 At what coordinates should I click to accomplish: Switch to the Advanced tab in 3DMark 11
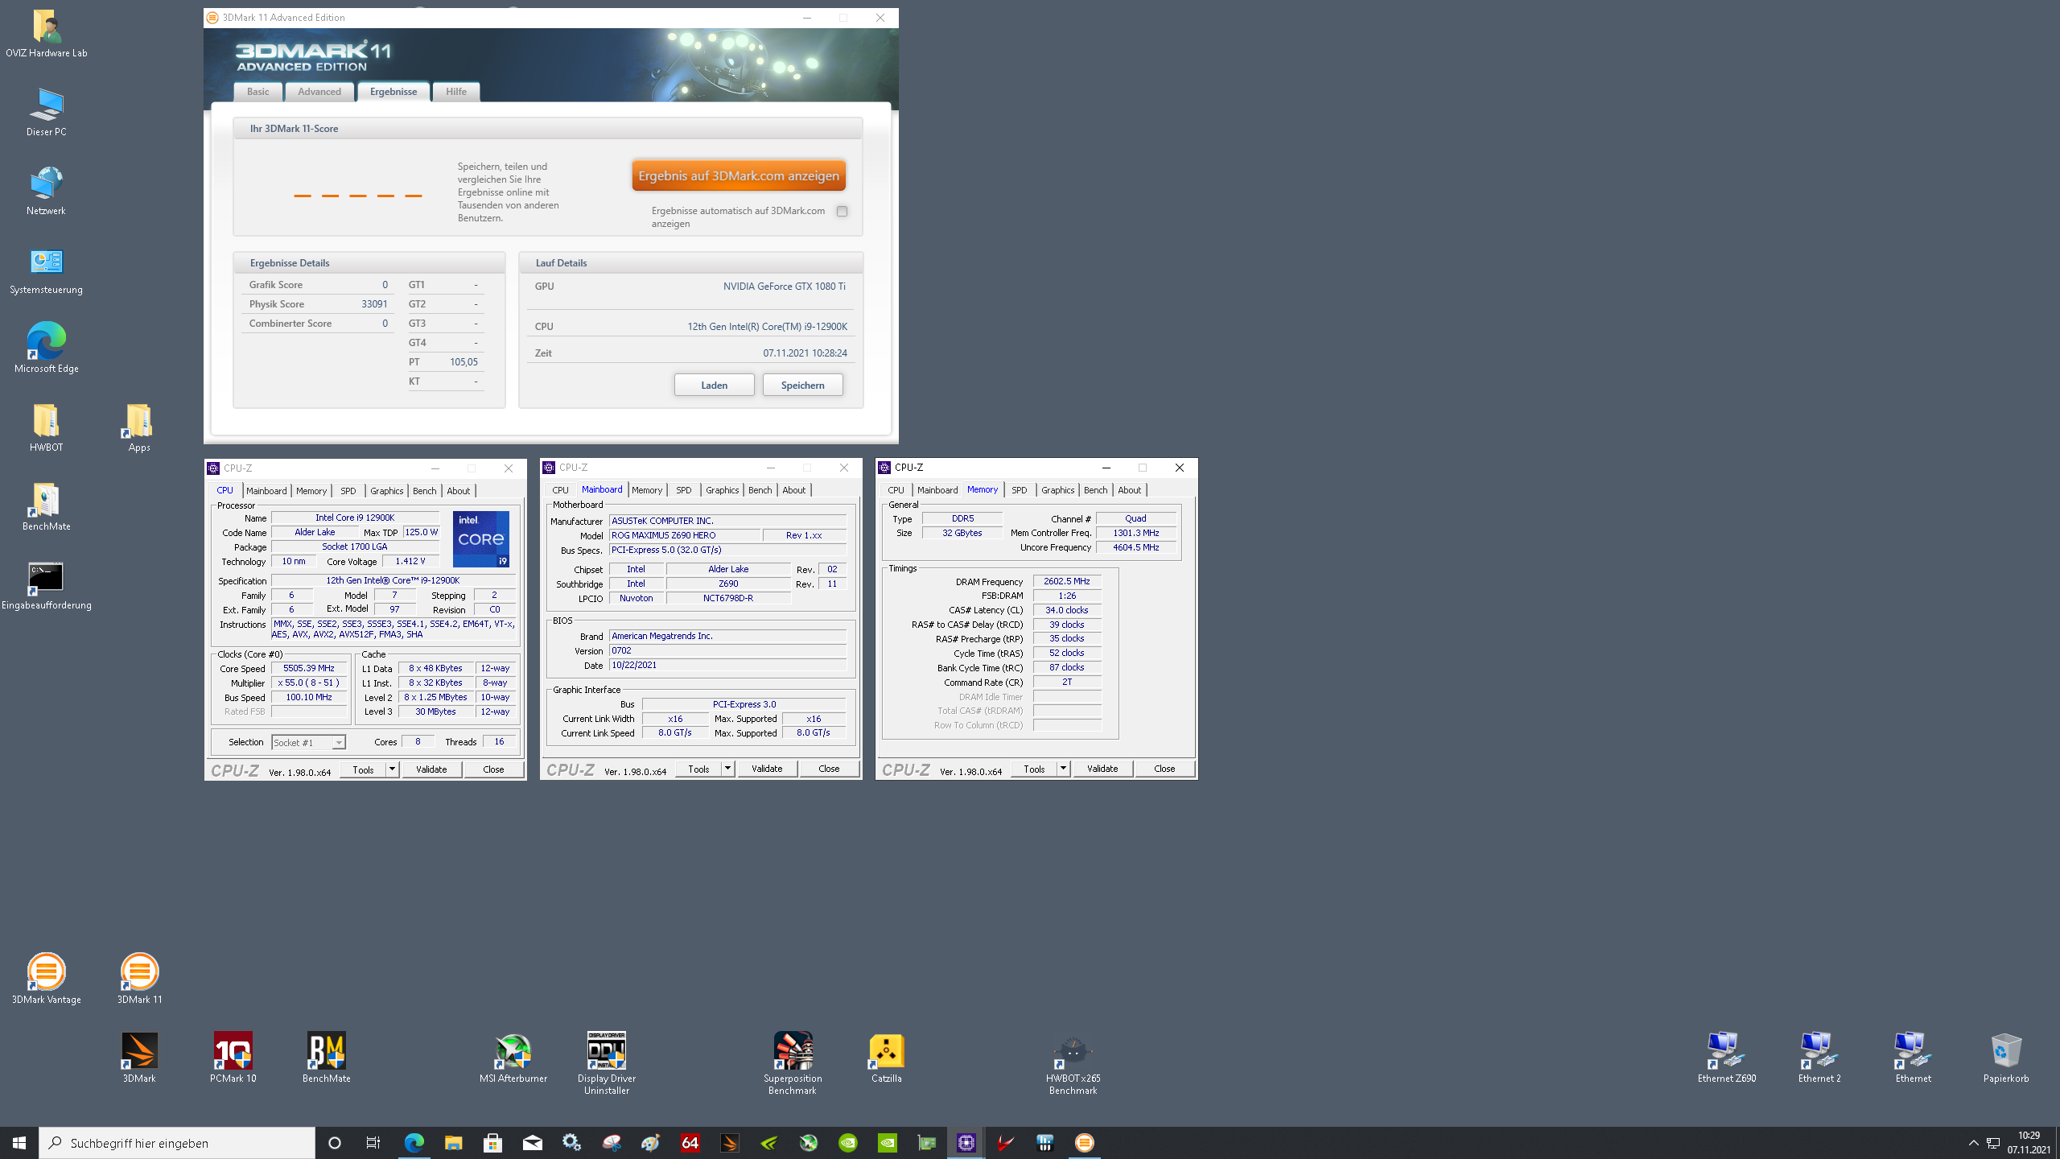coord(319,92)
